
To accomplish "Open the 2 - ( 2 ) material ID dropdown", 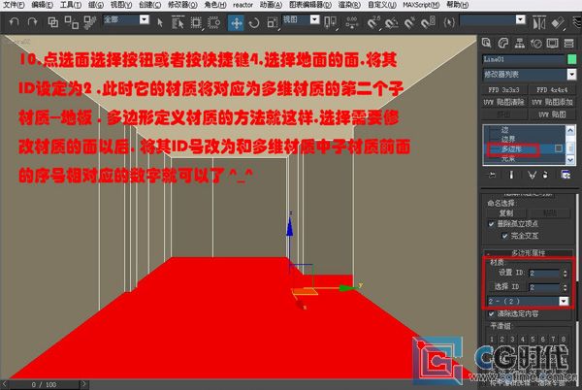I will click(564, 301).
